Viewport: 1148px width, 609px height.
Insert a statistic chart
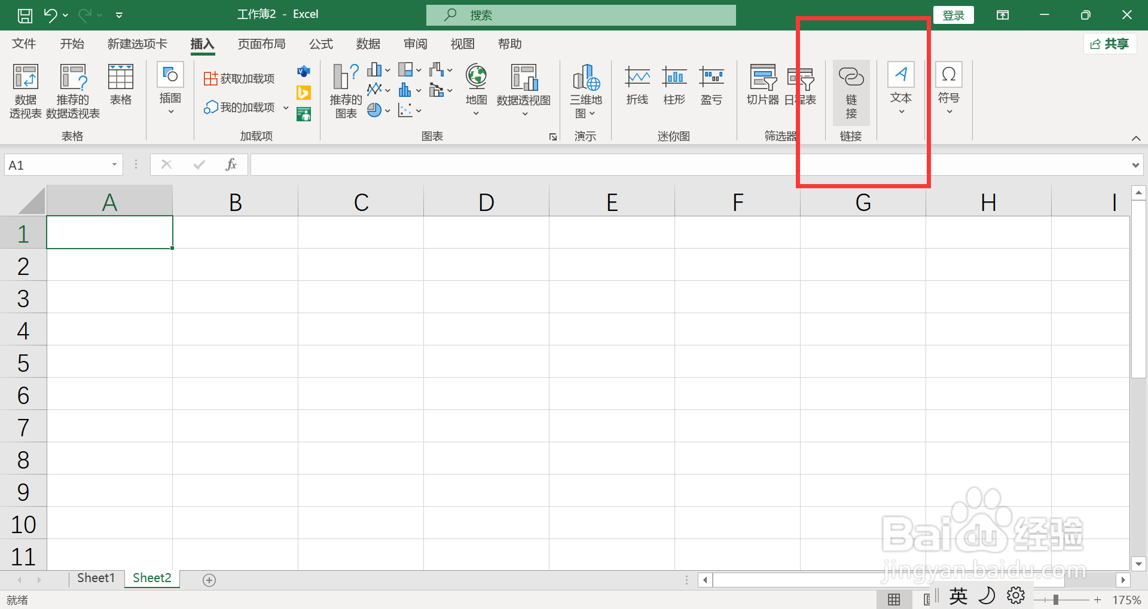tap(410, 90)
